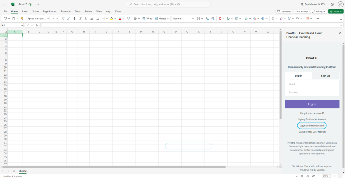Click the font style Aa icon
This screenshot has height=178, width=345.
click(128, 18)
